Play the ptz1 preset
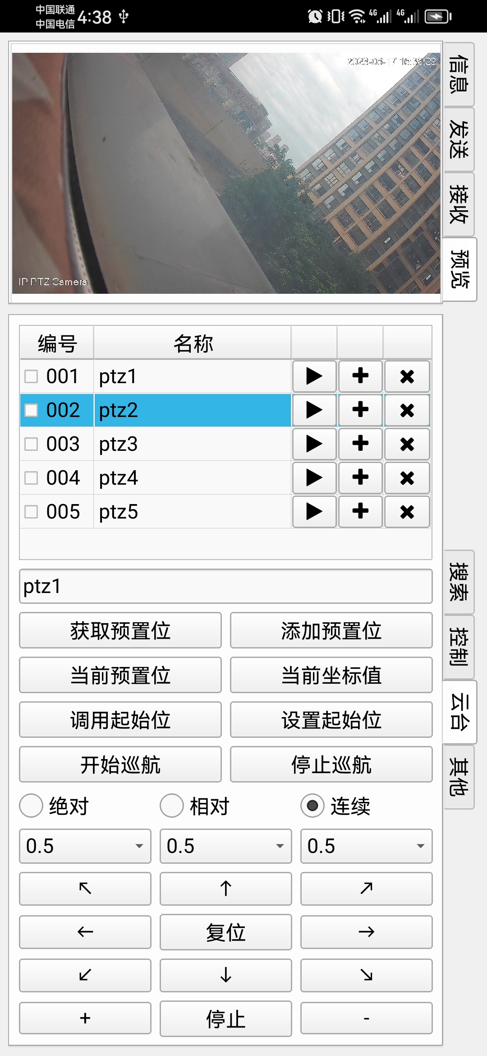Screen dimensions: 487x1056 pyautogui.click(x=314, y=376)
